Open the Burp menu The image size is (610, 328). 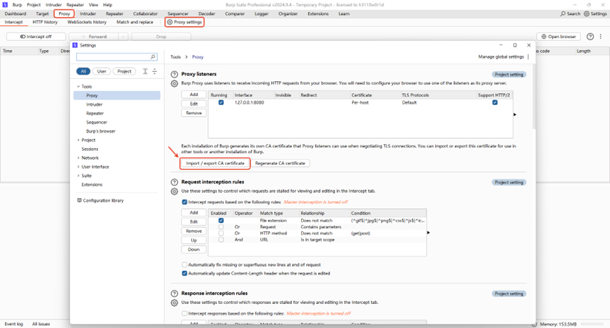tap(17, 5)
